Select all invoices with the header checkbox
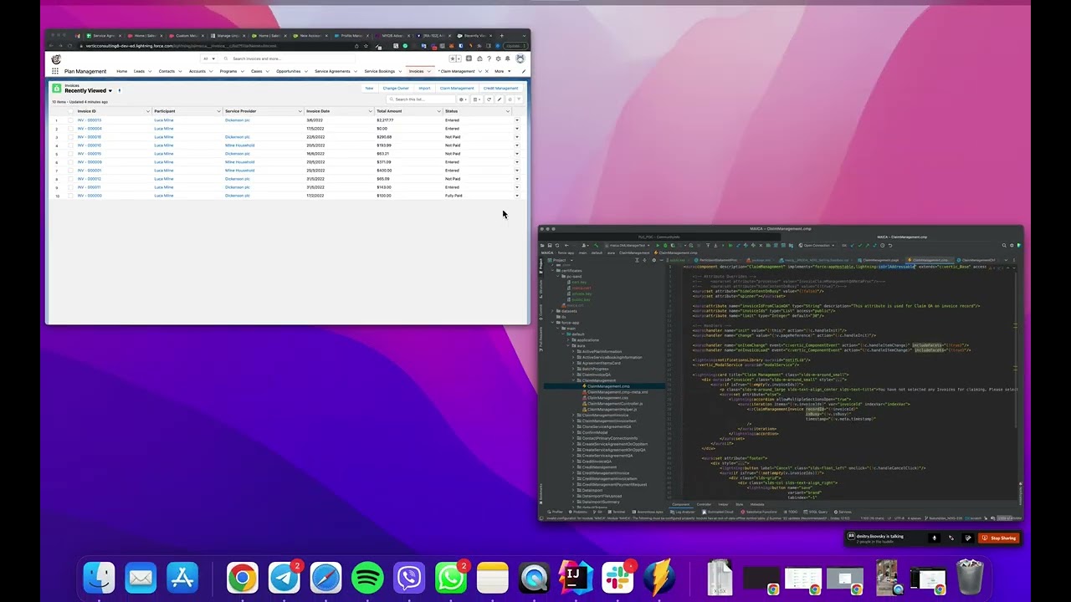1071x602 pixels. tap(70, 111)
